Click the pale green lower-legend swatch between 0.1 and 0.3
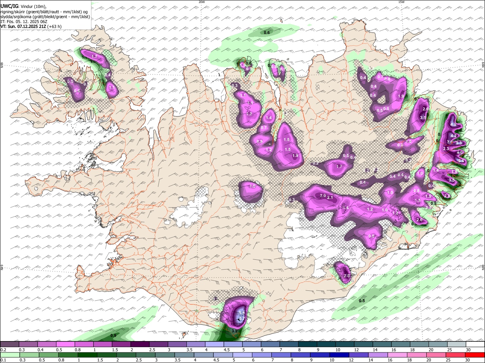485x363 pixels. pyautogui.click(x=10, y=355)
